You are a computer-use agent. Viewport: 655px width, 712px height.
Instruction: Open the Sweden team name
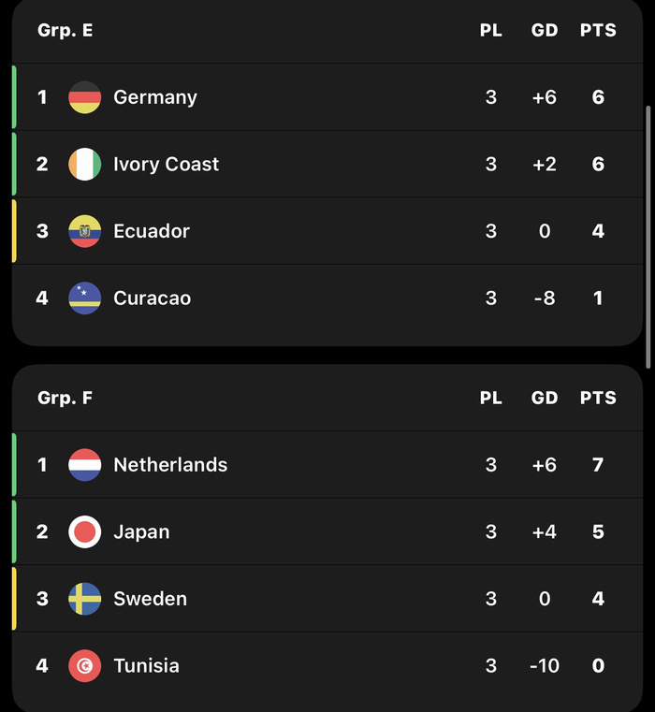pyautogui.click(x=151, y=599)
